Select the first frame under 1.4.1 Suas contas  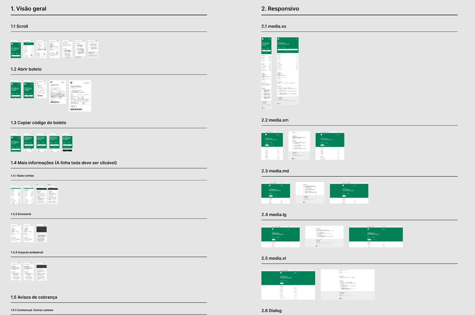(x=16, y=195)
